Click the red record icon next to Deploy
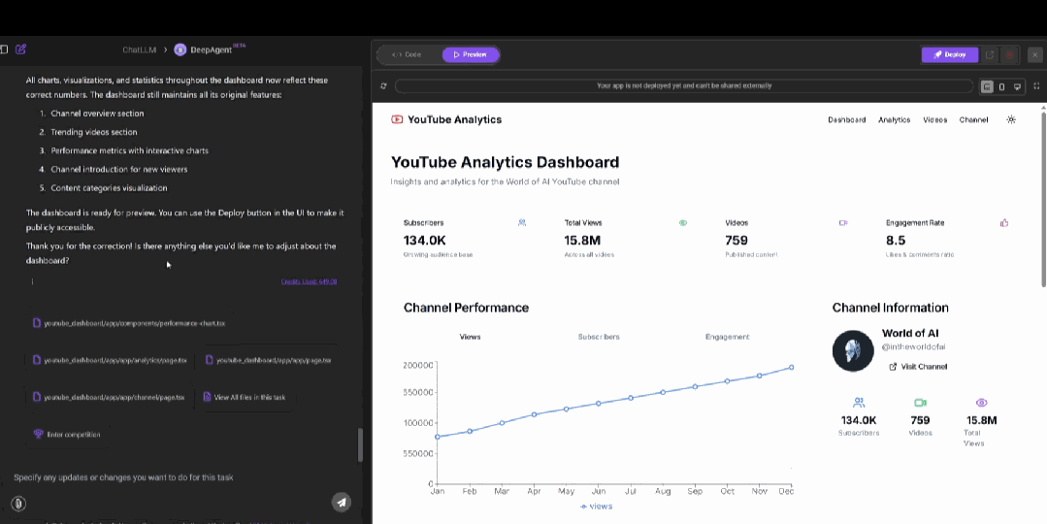This screenshot has height=524, width=1047. (x=1009, y=54)
